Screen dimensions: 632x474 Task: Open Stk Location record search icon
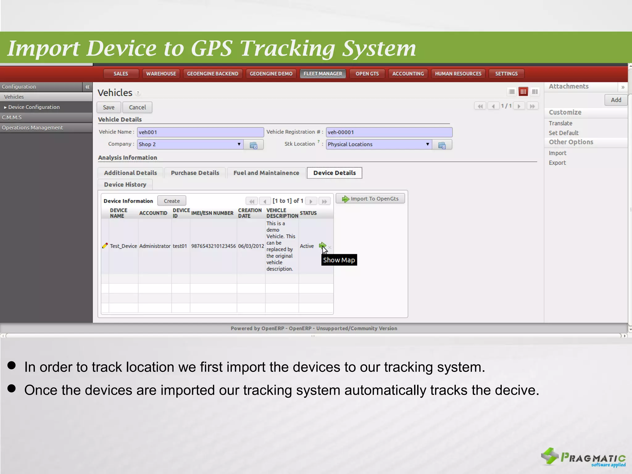coord(442,145)
